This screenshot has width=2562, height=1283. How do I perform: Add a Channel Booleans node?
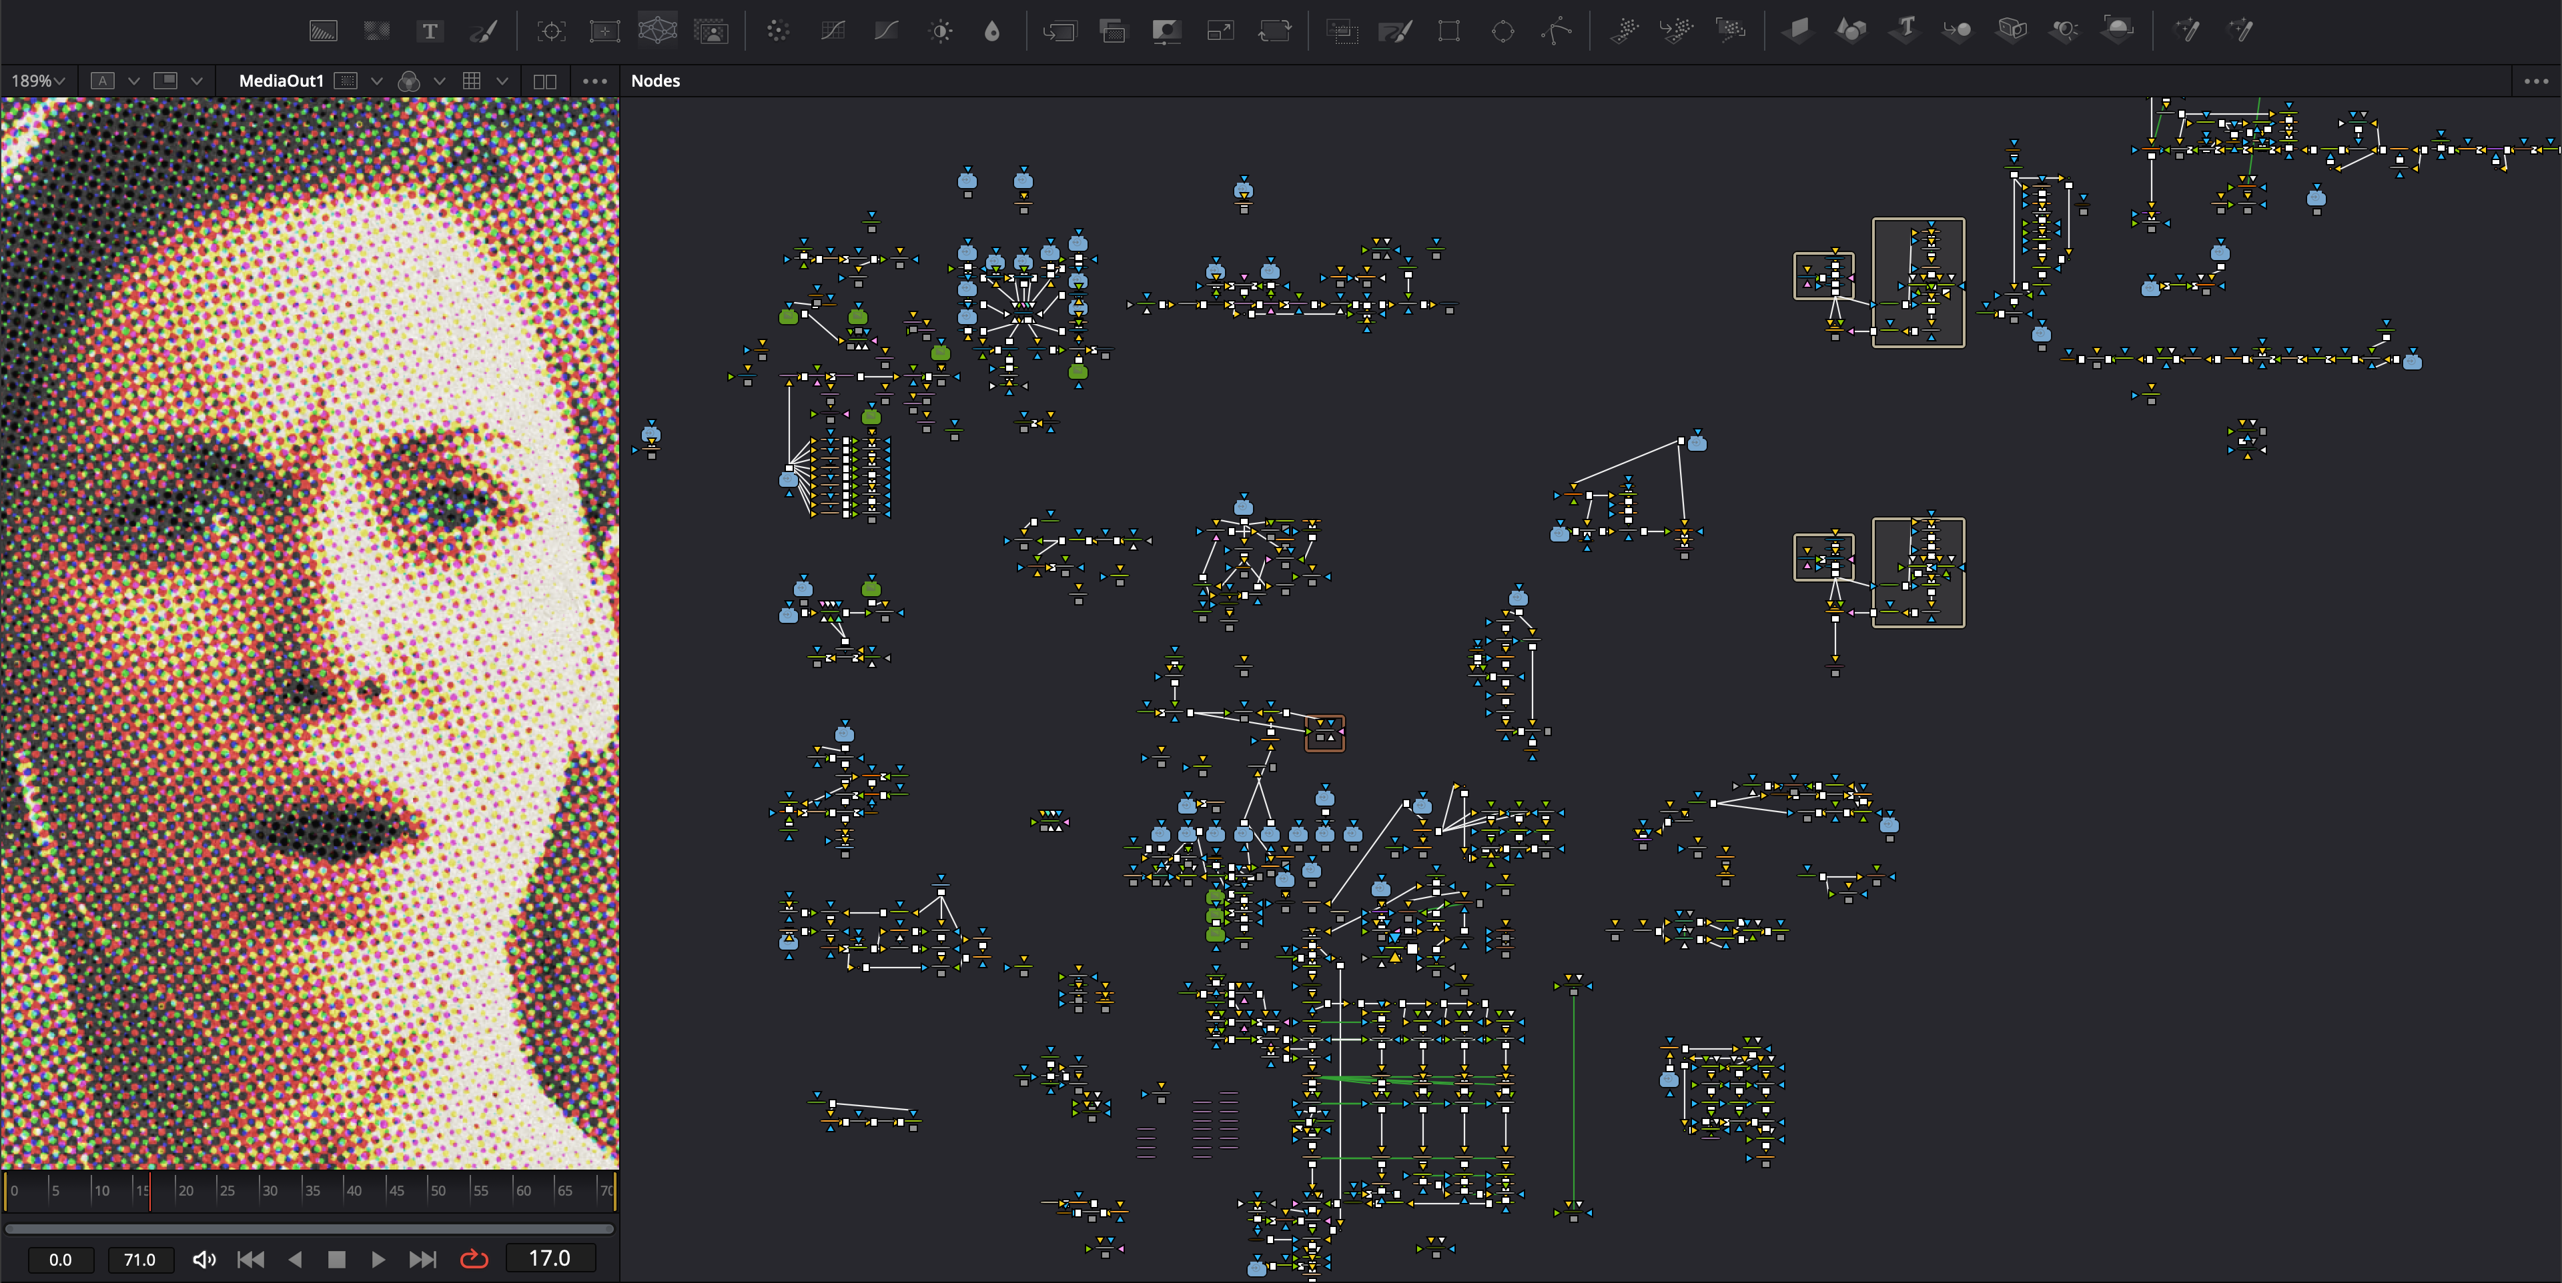pyautogui.click(x=1113, y=31)
